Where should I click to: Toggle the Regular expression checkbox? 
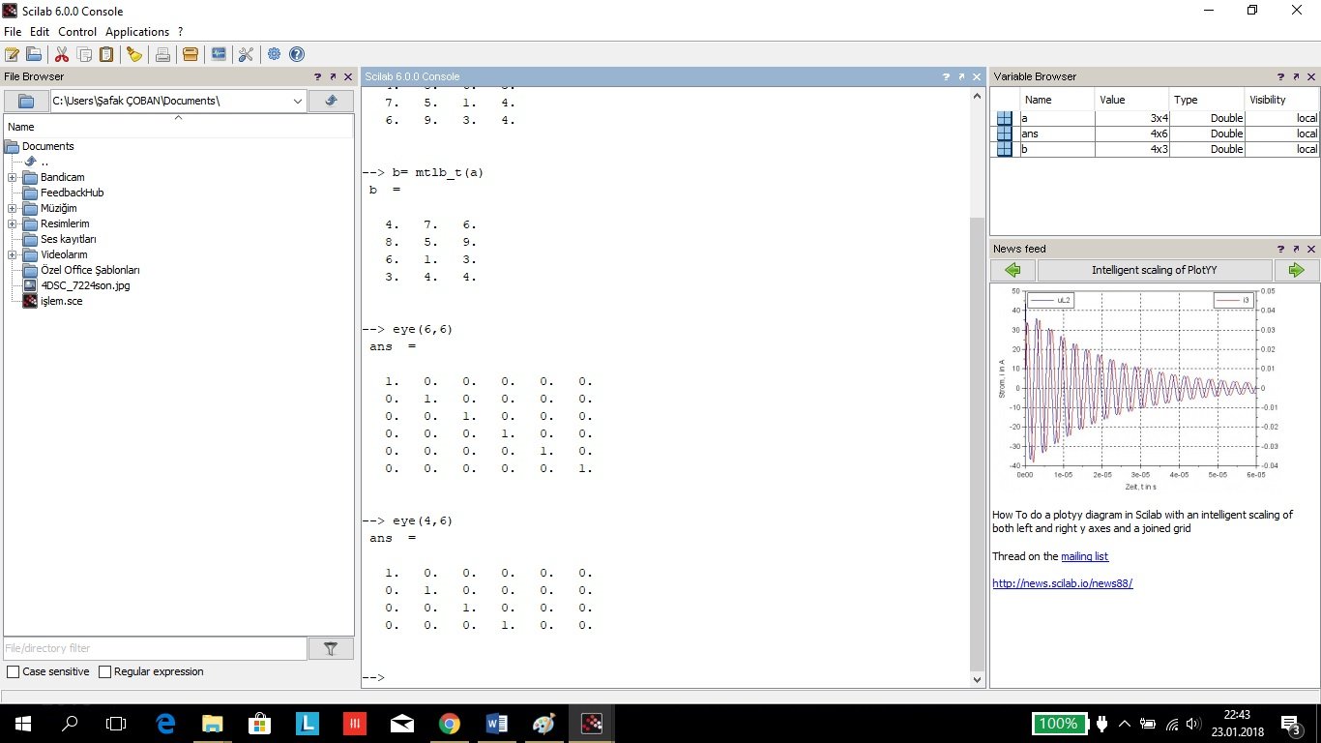[105, 671]
